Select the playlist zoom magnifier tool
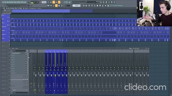 [x=19, y=8]
